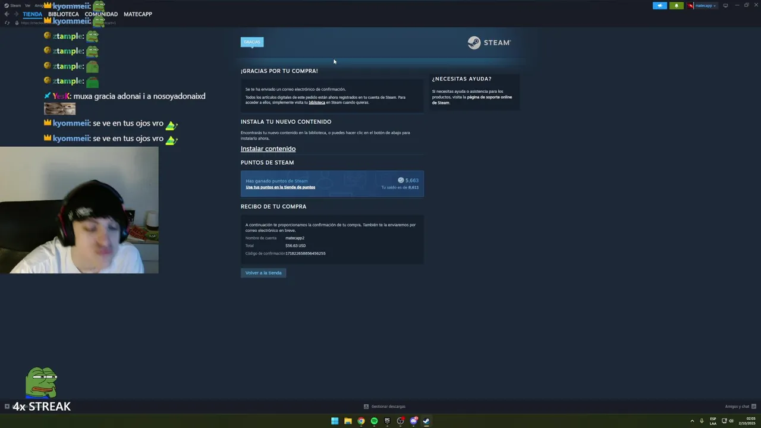Click the ¿NECESITAS AYUDA? heading
This screenshot has width=761, height=428.
(462, 78)
